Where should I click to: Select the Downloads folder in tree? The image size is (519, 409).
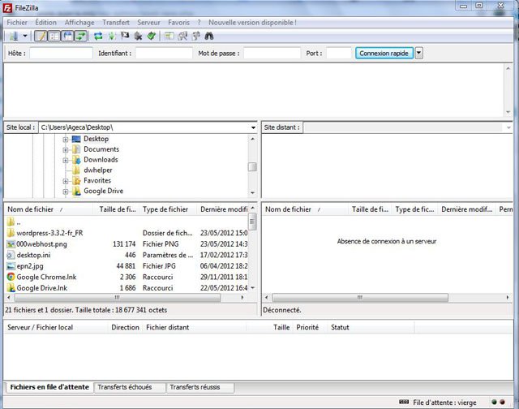coord(101,160)
